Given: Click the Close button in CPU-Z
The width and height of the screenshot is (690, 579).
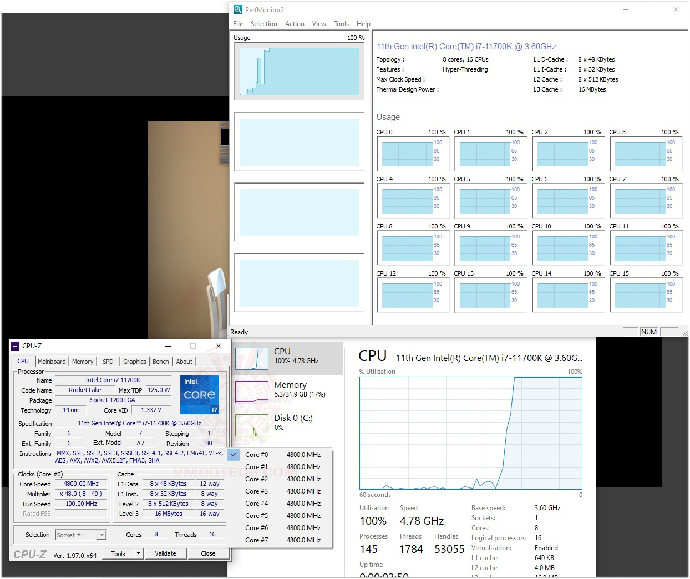Looking at the screenshot, I should tap(208, 553).
